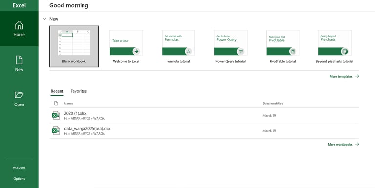The width and height of the screenshot is (375, 188).
Task: Click the path under data_warga2025(asli).xlsx
Action: [x=84, y=134]
